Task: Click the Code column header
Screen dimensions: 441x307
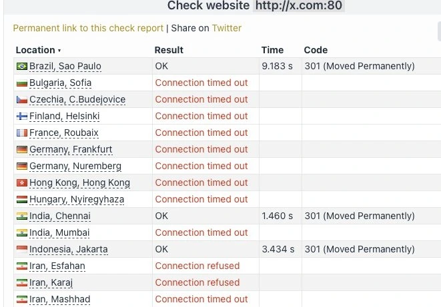Action: point(316,50)
